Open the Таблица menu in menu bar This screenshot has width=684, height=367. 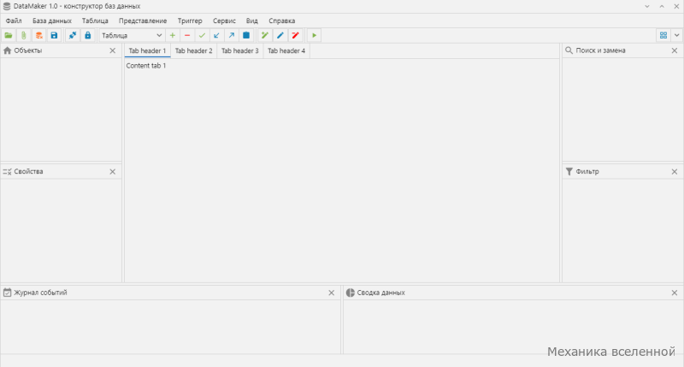(95, 21)
